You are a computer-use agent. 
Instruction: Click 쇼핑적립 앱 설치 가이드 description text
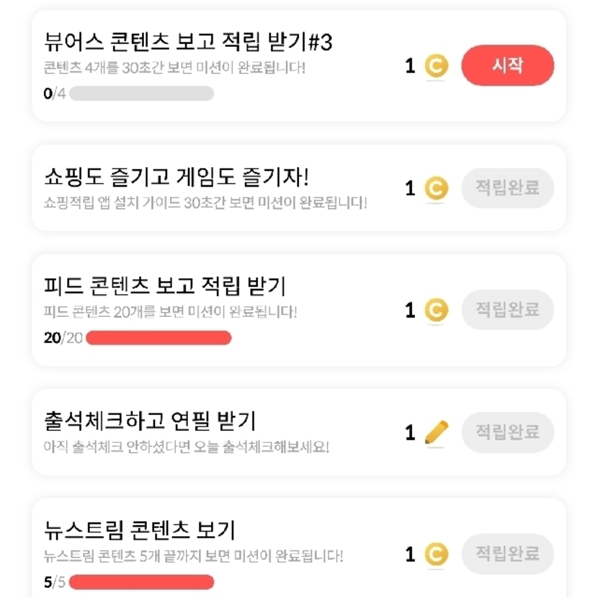tap(205, 201)
